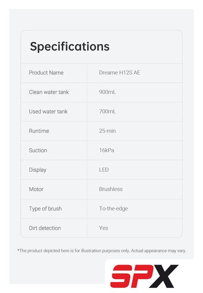Click the Used water tank label
This screenshot has width=203, height=293.
48,112
